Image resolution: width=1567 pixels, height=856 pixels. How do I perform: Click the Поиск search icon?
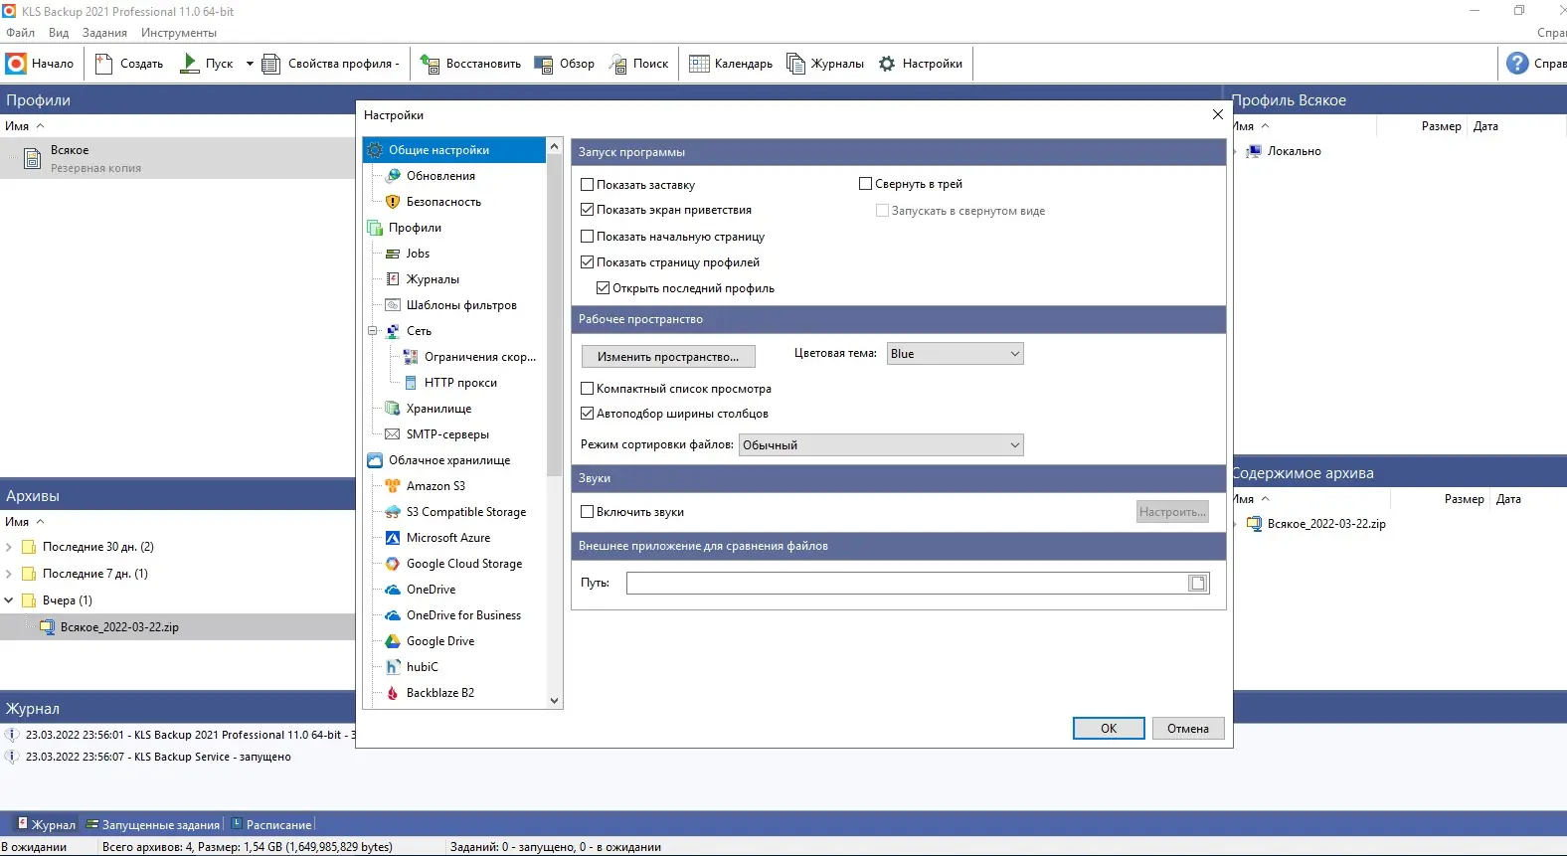coord(617,64)
